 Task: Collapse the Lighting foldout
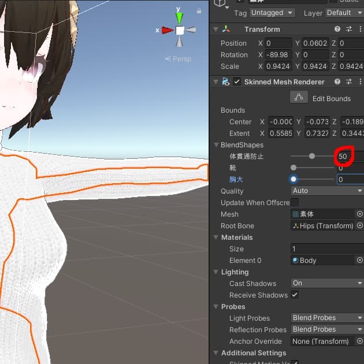click(216, 272)
